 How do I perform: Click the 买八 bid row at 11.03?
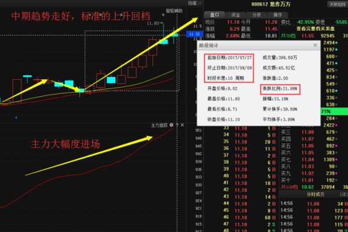pos(309,166)
